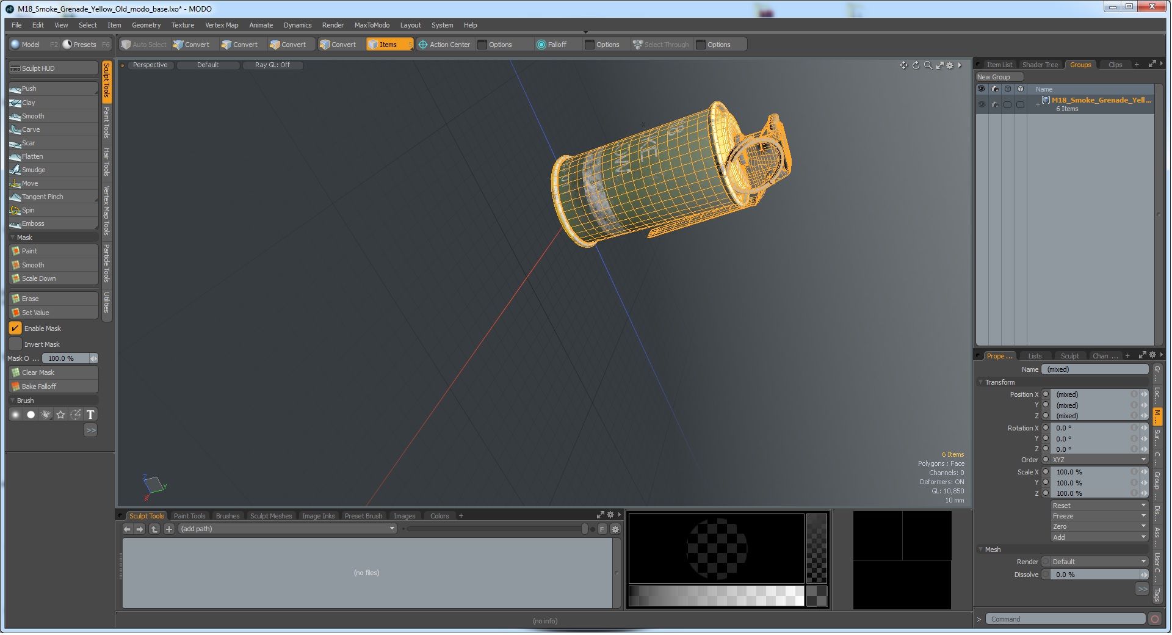Open the Render Default dropdown
Screen dimensions: 1172x635
(1099, 562)
